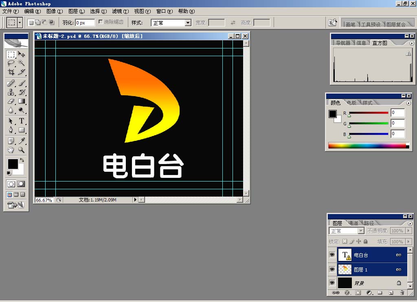
Task: Click the 羽化 feather input field
Action: [x=85, y=23]
